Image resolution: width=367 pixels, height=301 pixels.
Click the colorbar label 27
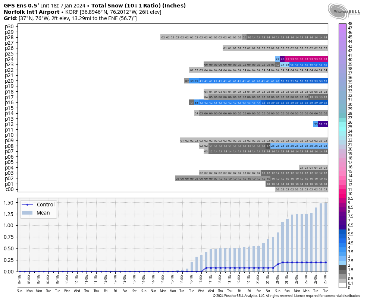[x=350, y=118]
